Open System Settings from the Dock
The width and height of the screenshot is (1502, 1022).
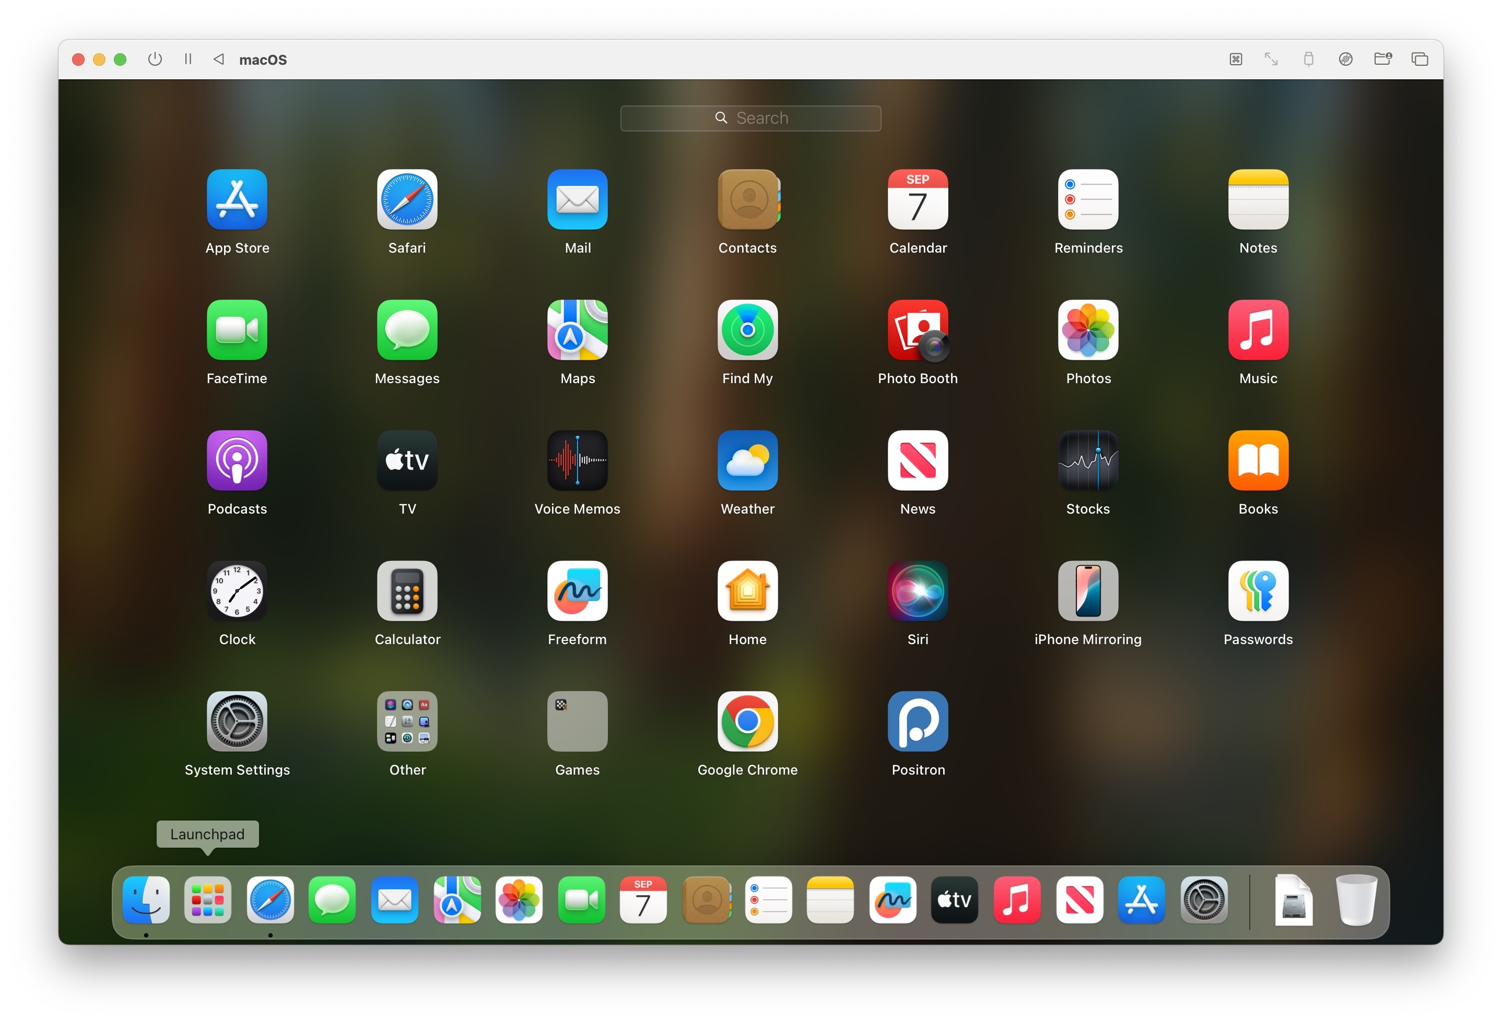tap(1203, 900)
